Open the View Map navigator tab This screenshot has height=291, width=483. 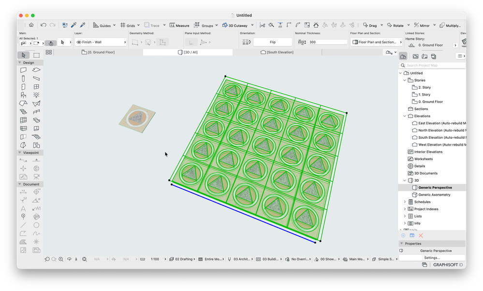(415, 57)
